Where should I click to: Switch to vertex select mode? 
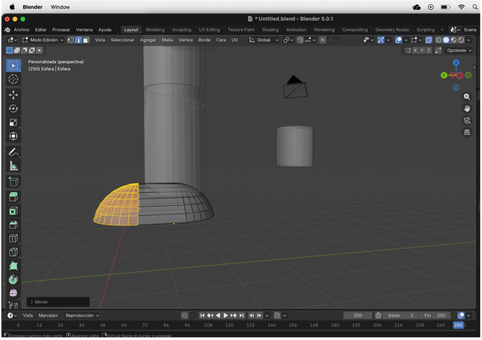click(71, 40)
